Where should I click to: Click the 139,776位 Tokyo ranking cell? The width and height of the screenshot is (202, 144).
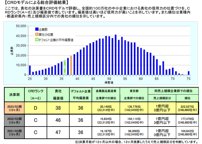(131, 107)
